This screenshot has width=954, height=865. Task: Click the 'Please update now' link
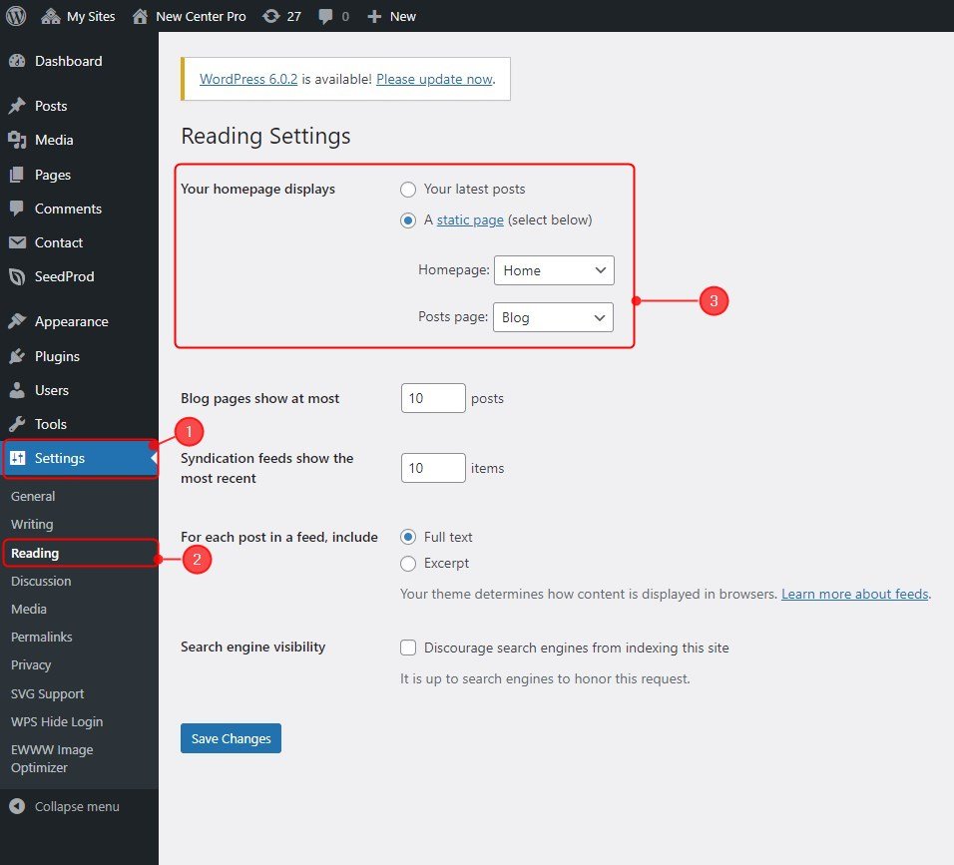434,79
